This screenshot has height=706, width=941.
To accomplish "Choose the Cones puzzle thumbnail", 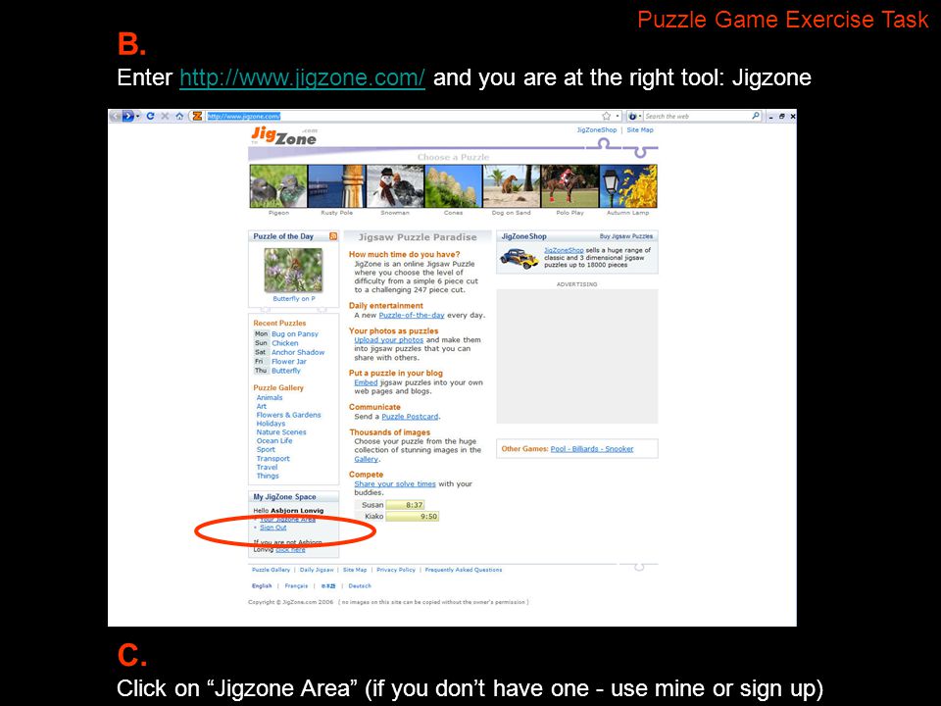I will (453, 186).
